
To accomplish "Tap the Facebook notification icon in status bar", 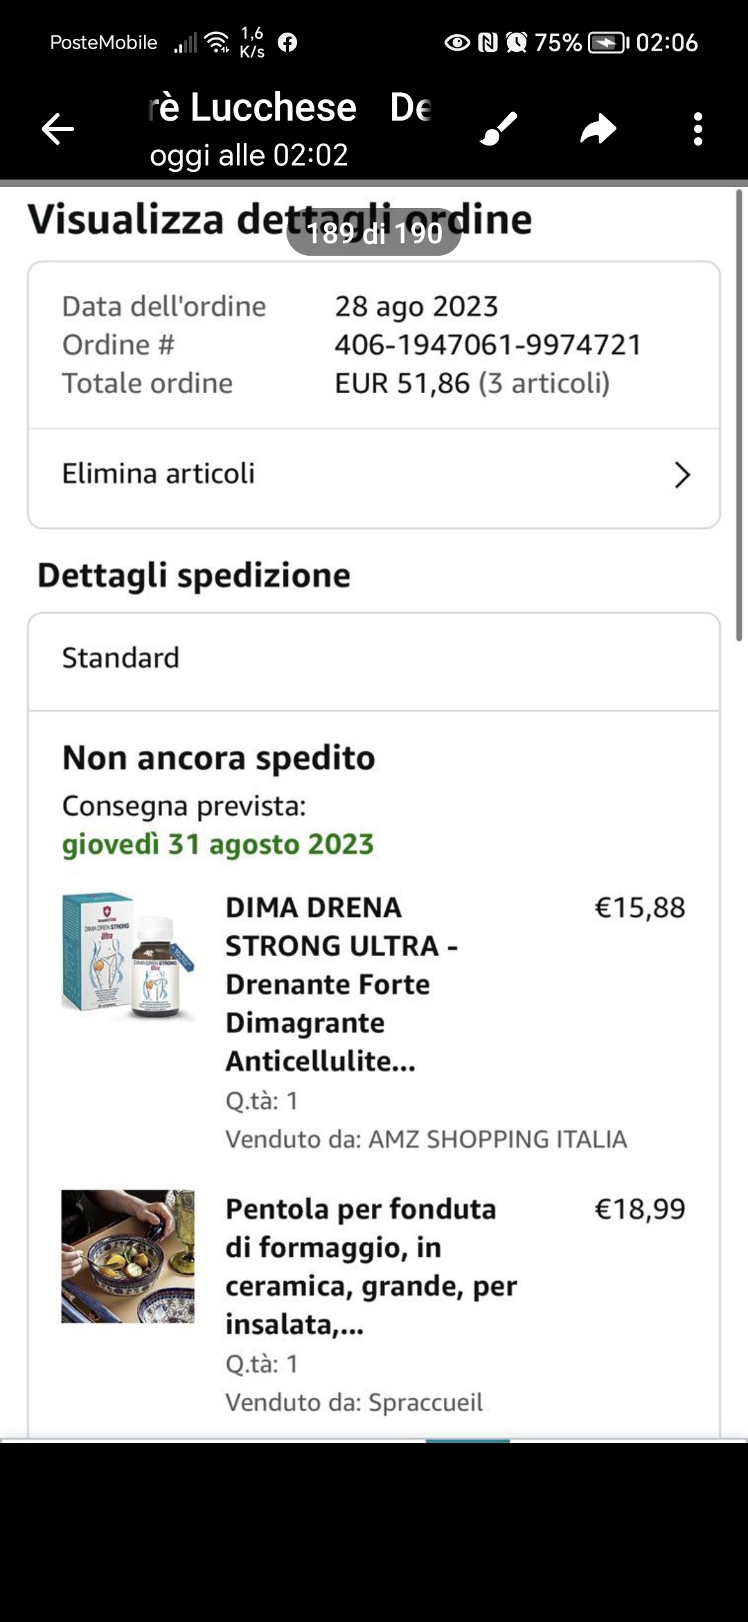I will pyautogui.click(x=287, y=42).
